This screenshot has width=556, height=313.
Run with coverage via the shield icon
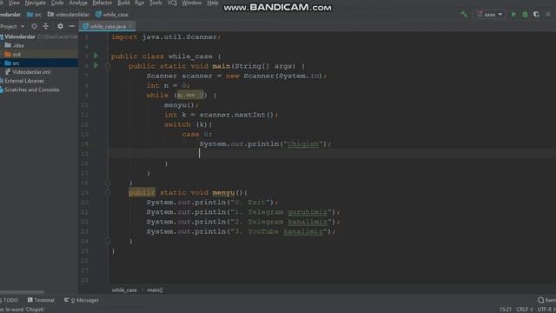click(x=537, y=15)
